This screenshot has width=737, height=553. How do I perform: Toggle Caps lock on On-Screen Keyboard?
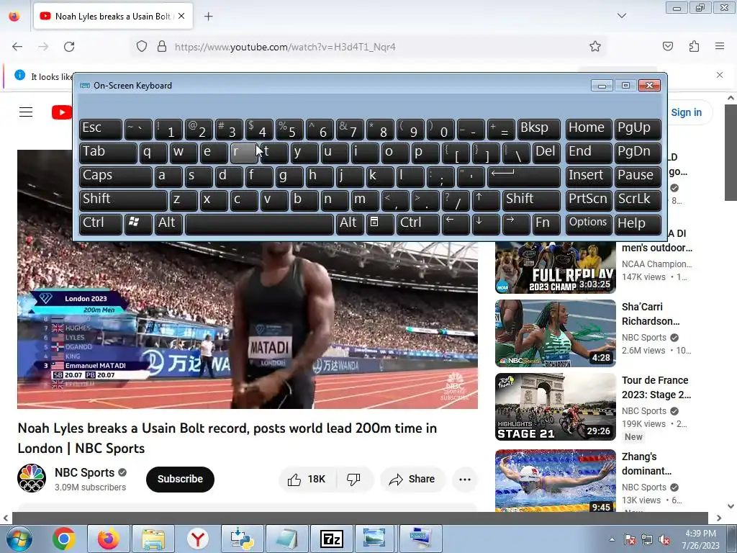click(116, 176)
